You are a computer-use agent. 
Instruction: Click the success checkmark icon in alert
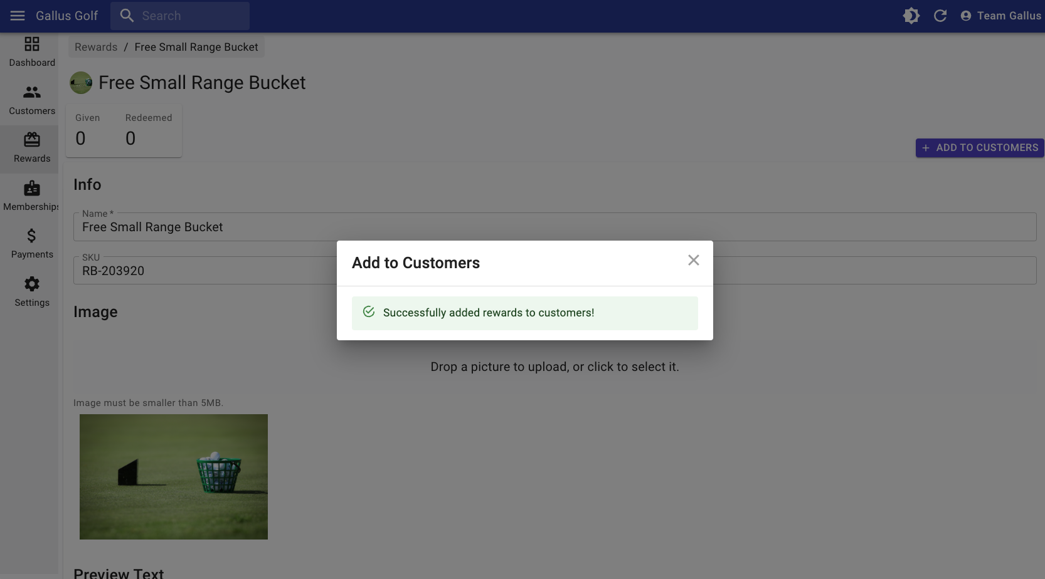point(369,311)
